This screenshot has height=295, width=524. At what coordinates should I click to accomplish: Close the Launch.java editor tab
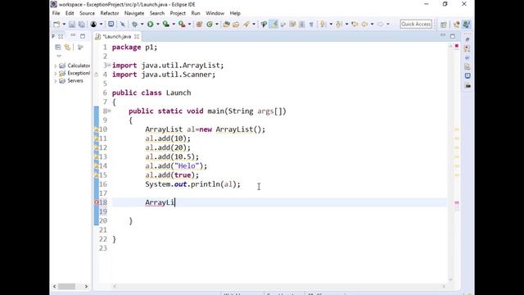(137, 36)
